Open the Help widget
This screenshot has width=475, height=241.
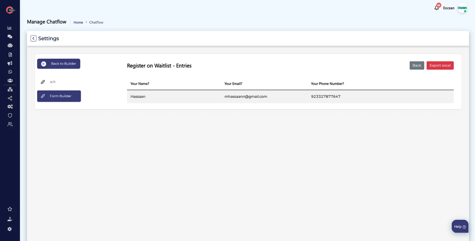pyautogui.click(x=460, y=226)
